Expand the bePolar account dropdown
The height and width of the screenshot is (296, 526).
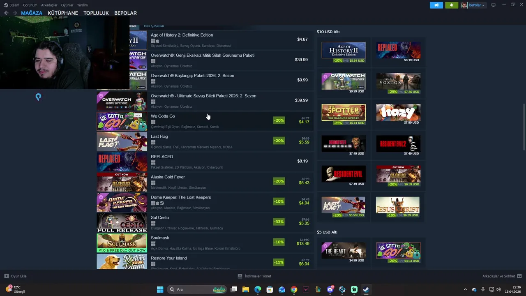click(x=477, y=5)
